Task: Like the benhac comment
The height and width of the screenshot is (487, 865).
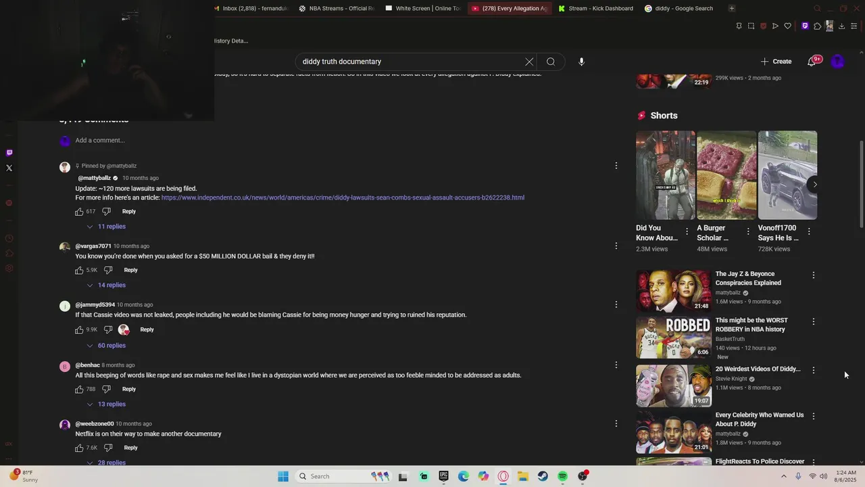Action: tap(79, 390)
